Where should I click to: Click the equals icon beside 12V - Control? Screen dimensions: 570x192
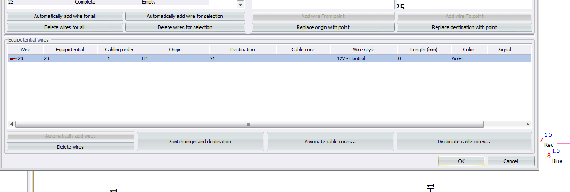332,58
